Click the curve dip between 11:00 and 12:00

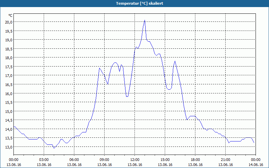coord(127,96)
